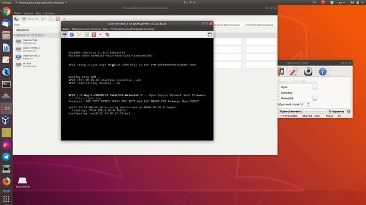Click red recording indicator in tray
Image resolution: width=366 pixels, height=205 pixels.
point(323,2)
